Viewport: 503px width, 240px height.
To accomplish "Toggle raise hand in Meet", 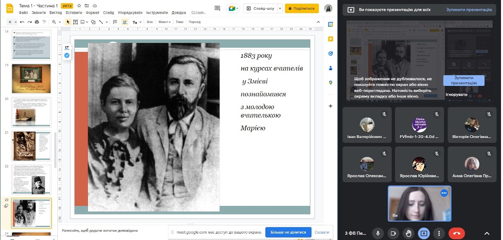I will [408, 233].
